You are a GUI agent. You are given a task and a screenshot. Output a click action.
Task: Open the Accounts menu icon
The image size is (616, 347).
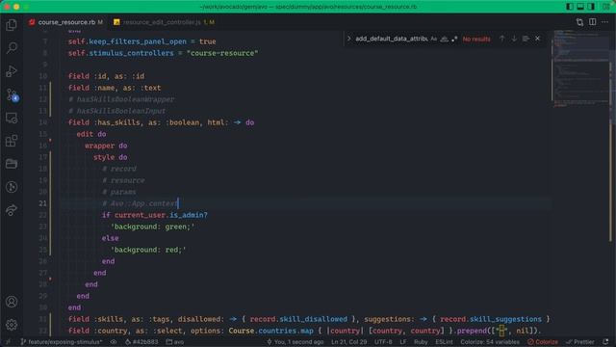pyautogui.click(x=12, y=302)
